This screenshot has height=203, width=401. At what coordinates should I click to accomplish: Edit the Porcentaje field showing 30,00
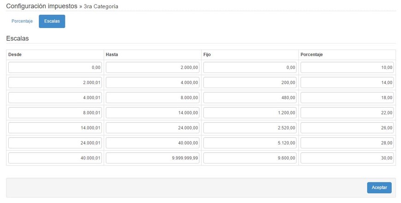[347, 158]
